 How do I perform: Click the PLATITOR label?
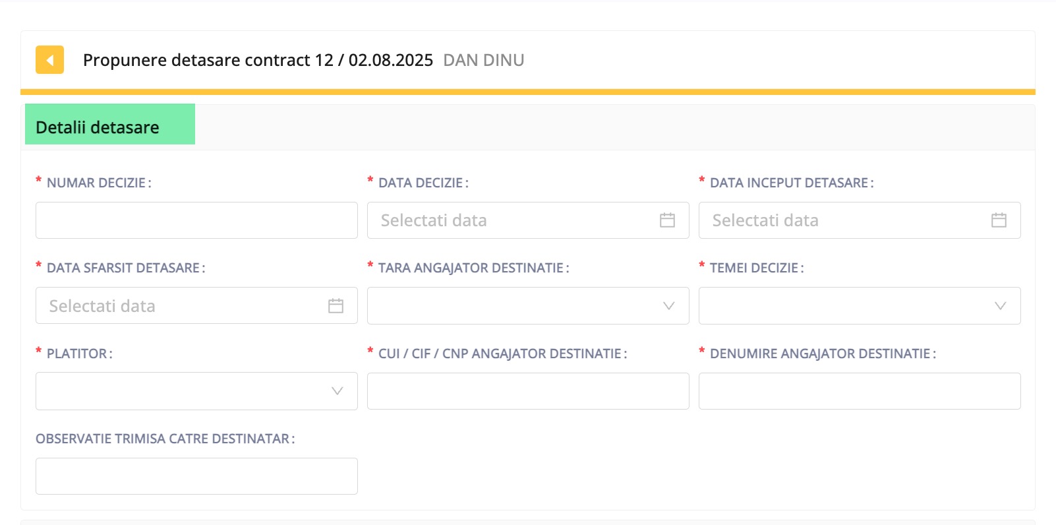click(79, 354)
